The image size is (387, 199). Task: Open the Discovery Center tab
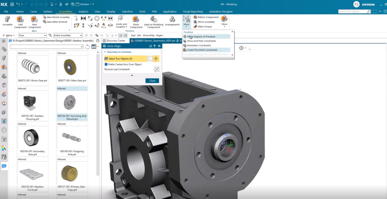click(x=114, y=41)
